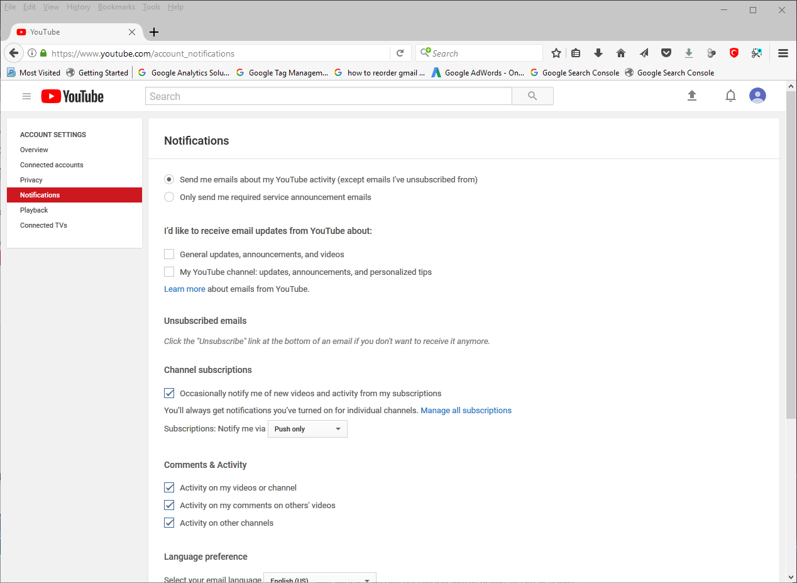Open the YouTube upload video icon
This screenshot has height=583, width=797.
(692, 96)
